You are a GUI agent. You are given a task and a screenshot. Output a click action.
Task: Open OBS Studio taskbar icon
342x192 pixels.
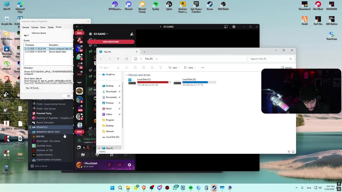point(152,188)
